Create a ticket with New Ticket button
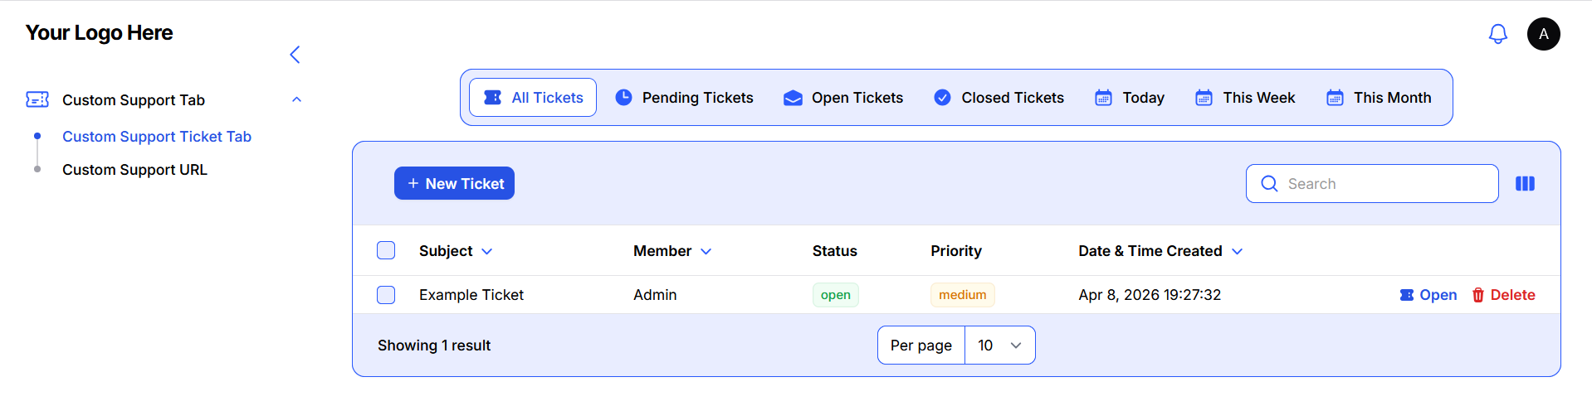1592x401 pixels. 454,184
